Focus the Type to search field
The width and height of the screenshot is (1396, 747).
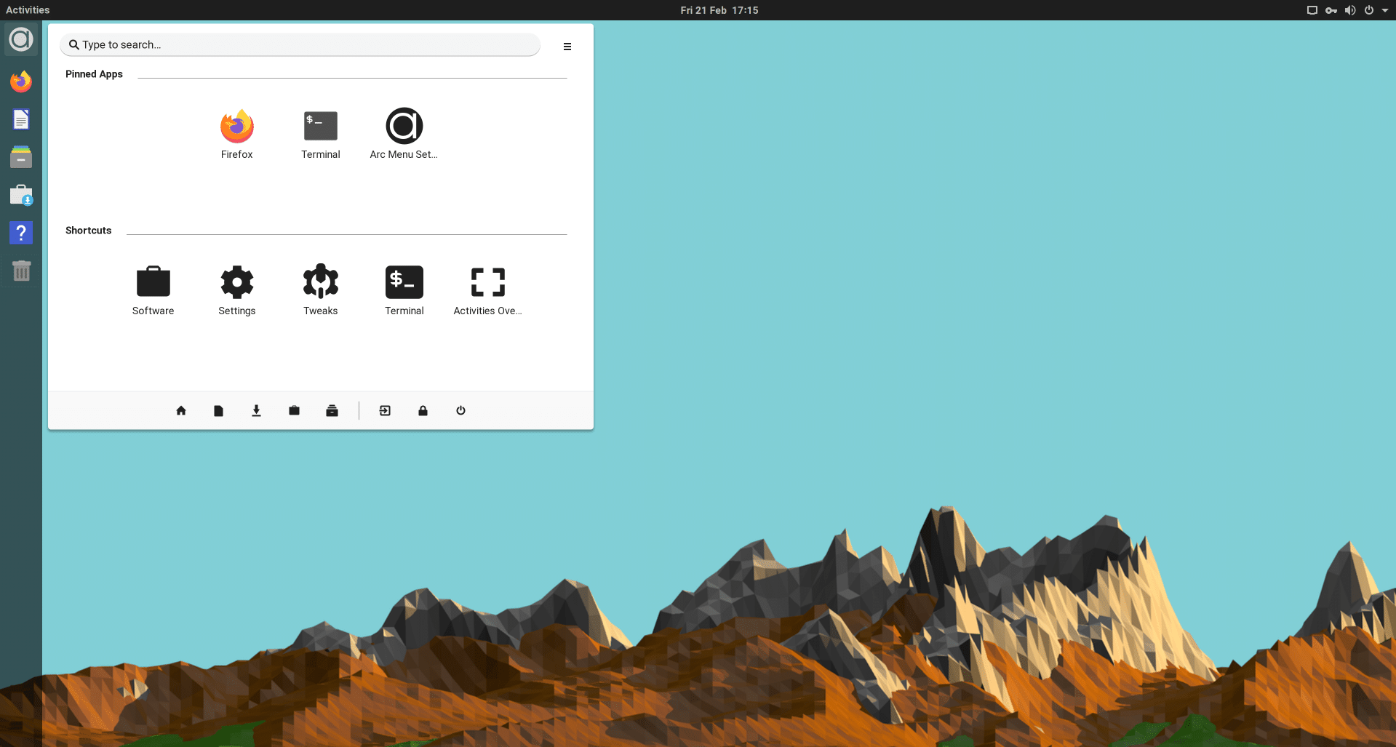coord(300,44)
